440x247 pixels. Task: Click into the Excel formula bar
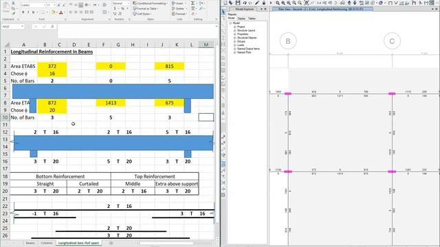(137, 31)
